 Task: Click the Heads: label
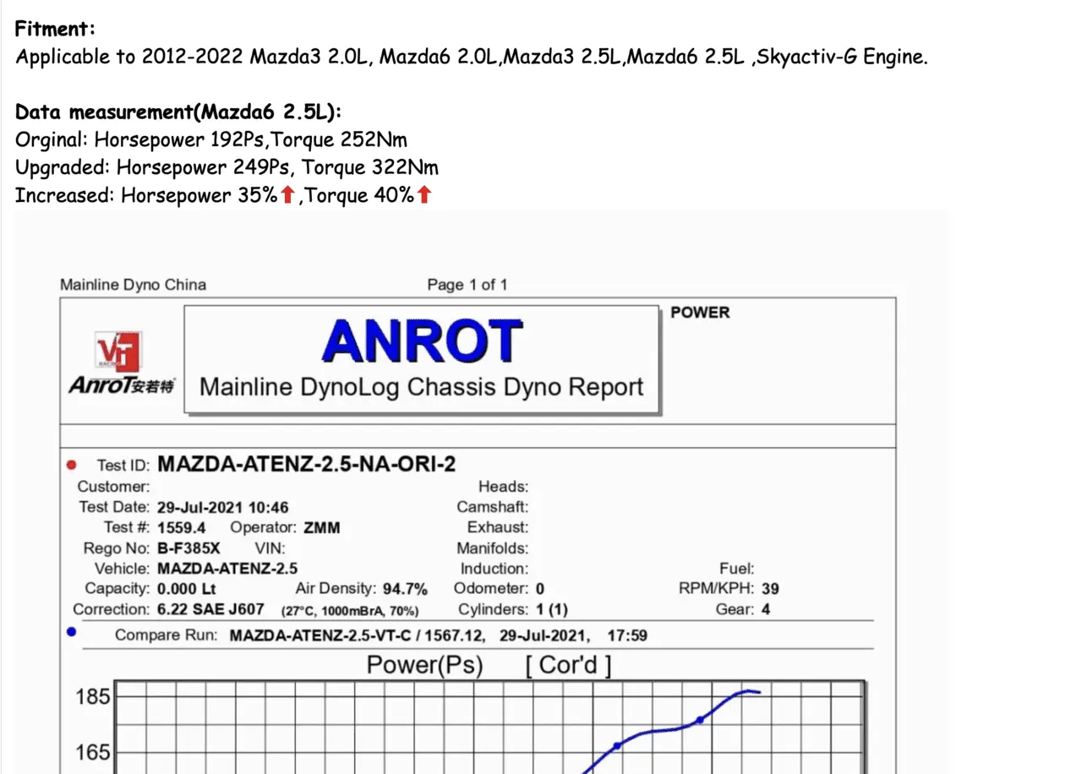[503, 487]
